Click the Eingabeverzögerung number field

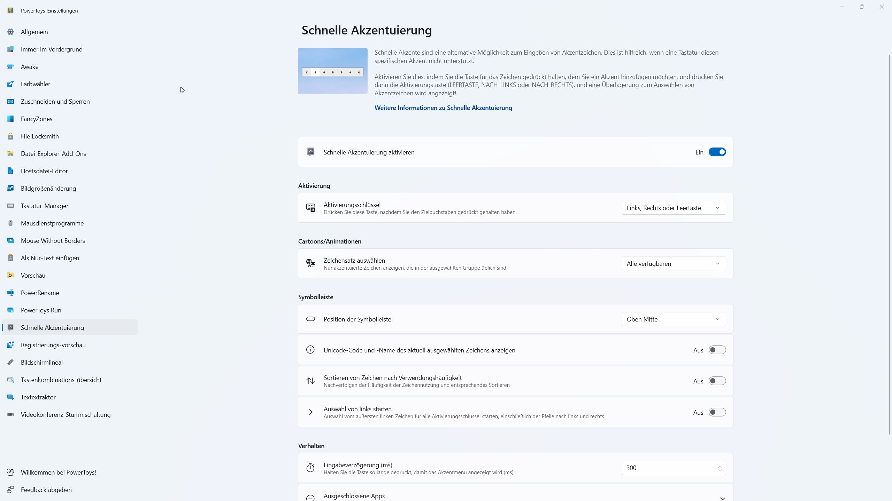tap(669, 468)
